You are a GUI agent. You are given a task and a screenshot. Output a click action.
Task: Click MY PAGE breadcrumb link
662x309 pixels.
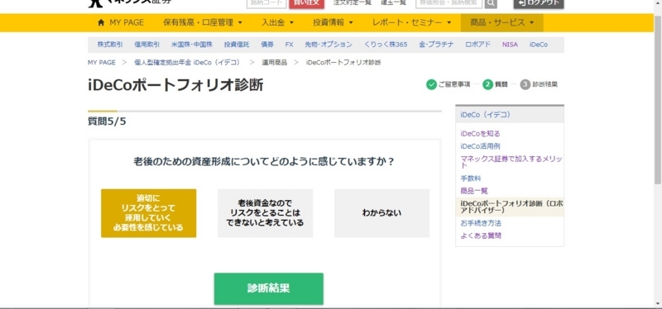coord(101,62)
